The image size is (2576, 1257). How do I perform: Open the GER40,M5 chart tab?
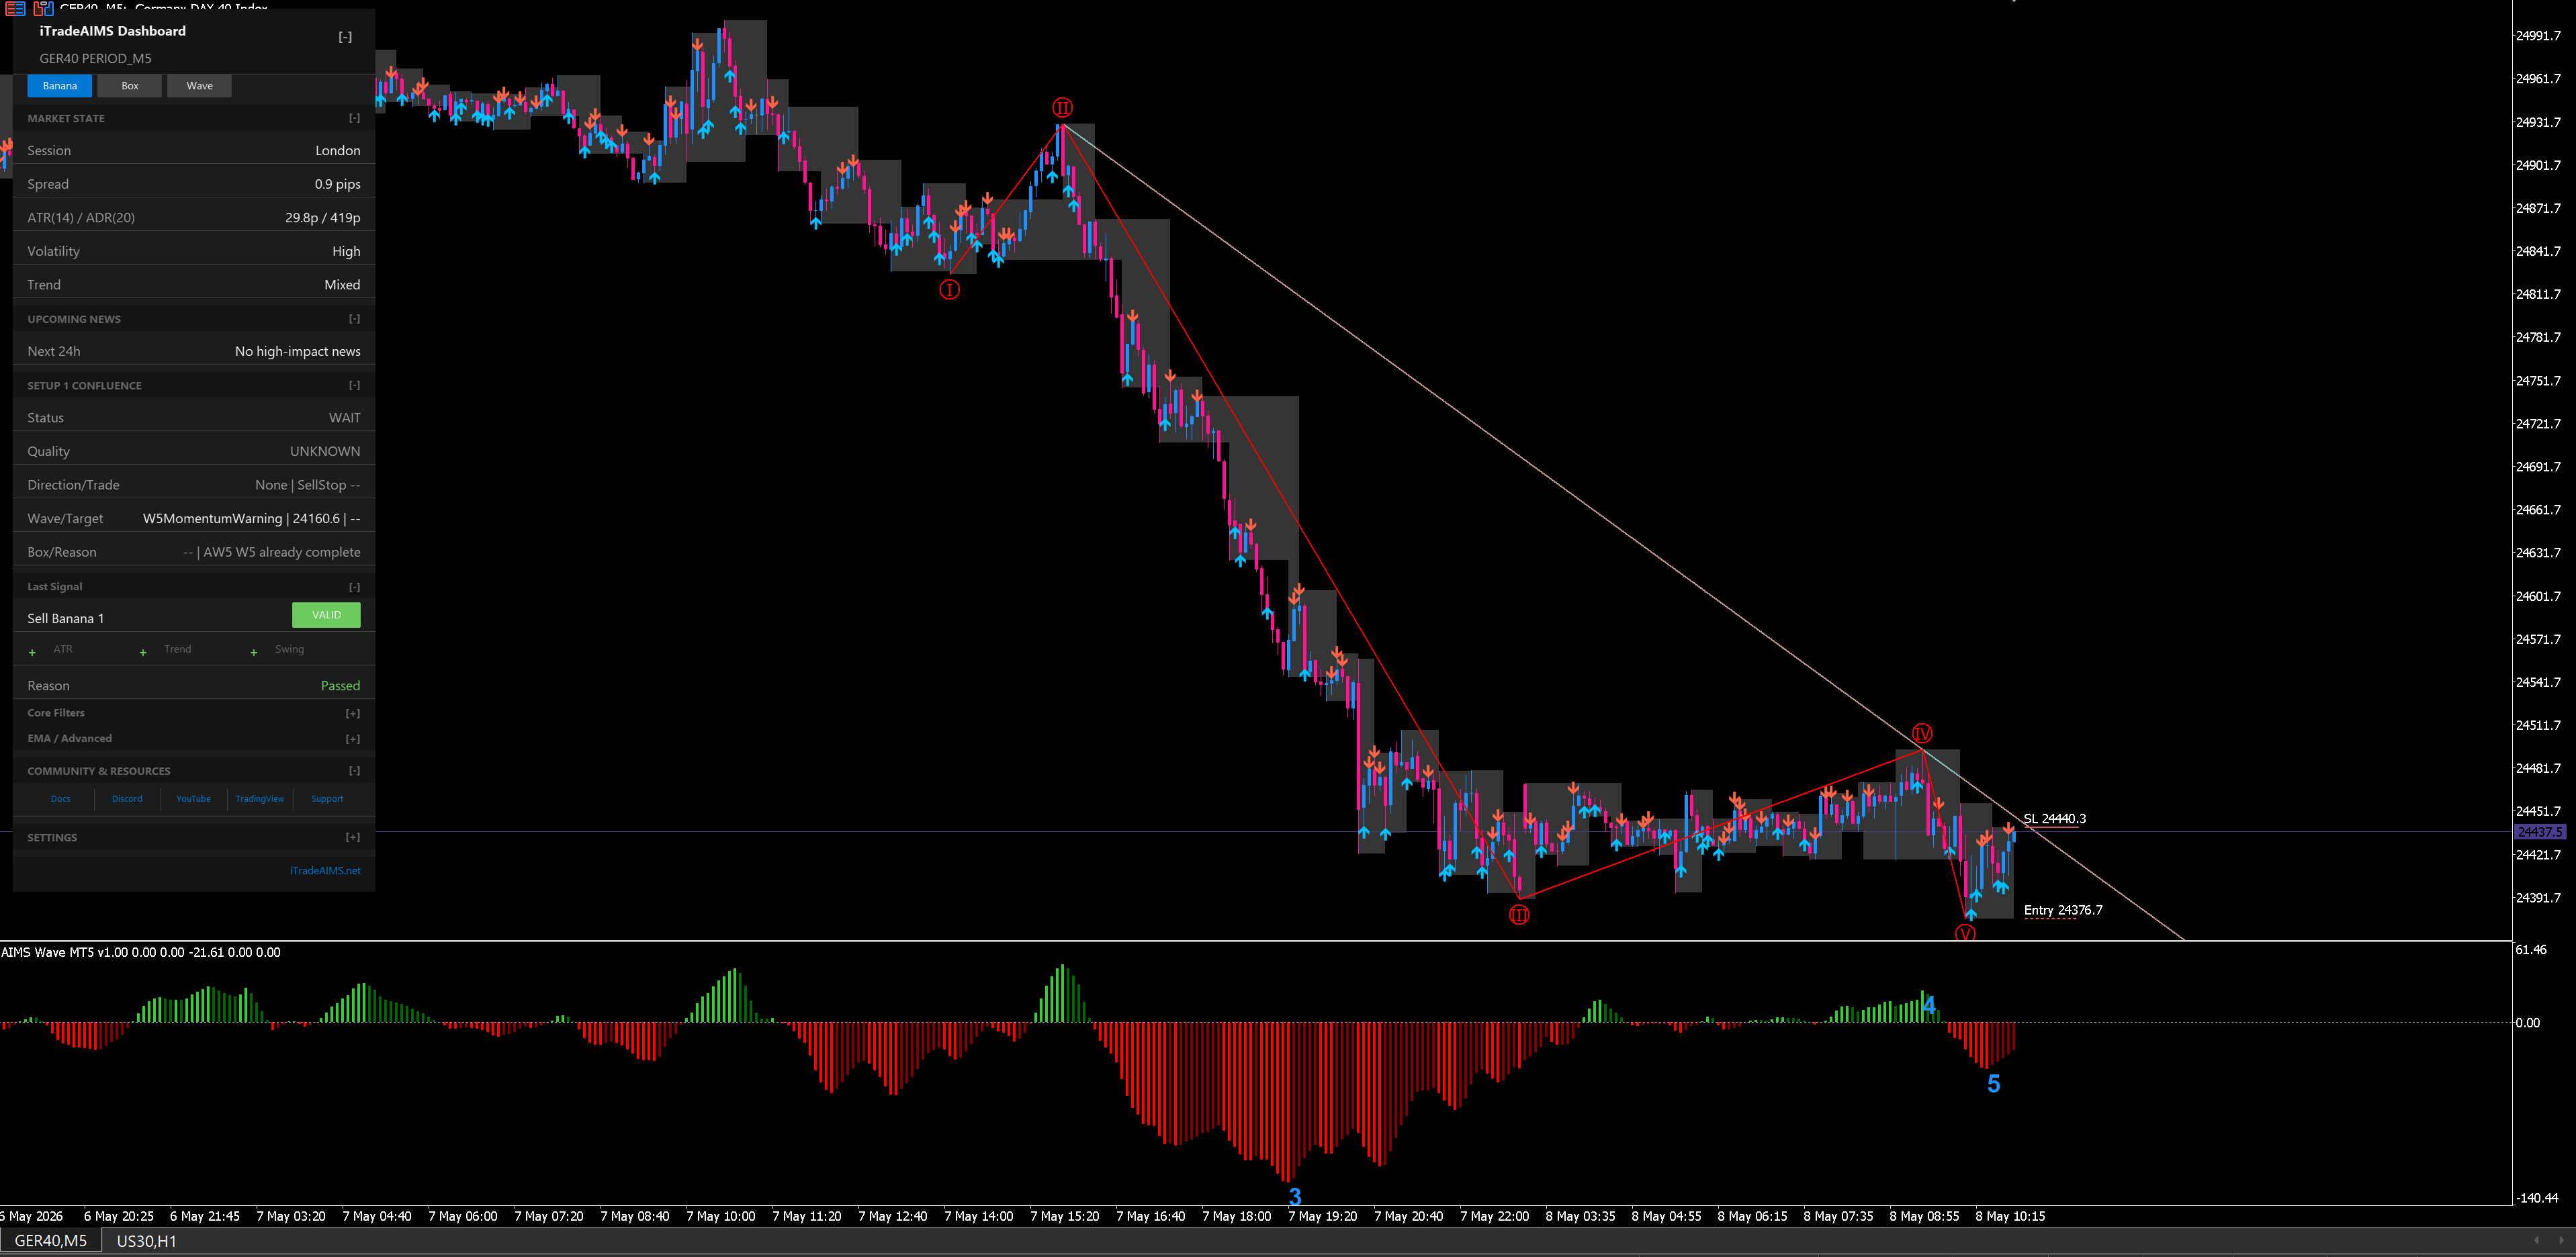click(51, 1241)
